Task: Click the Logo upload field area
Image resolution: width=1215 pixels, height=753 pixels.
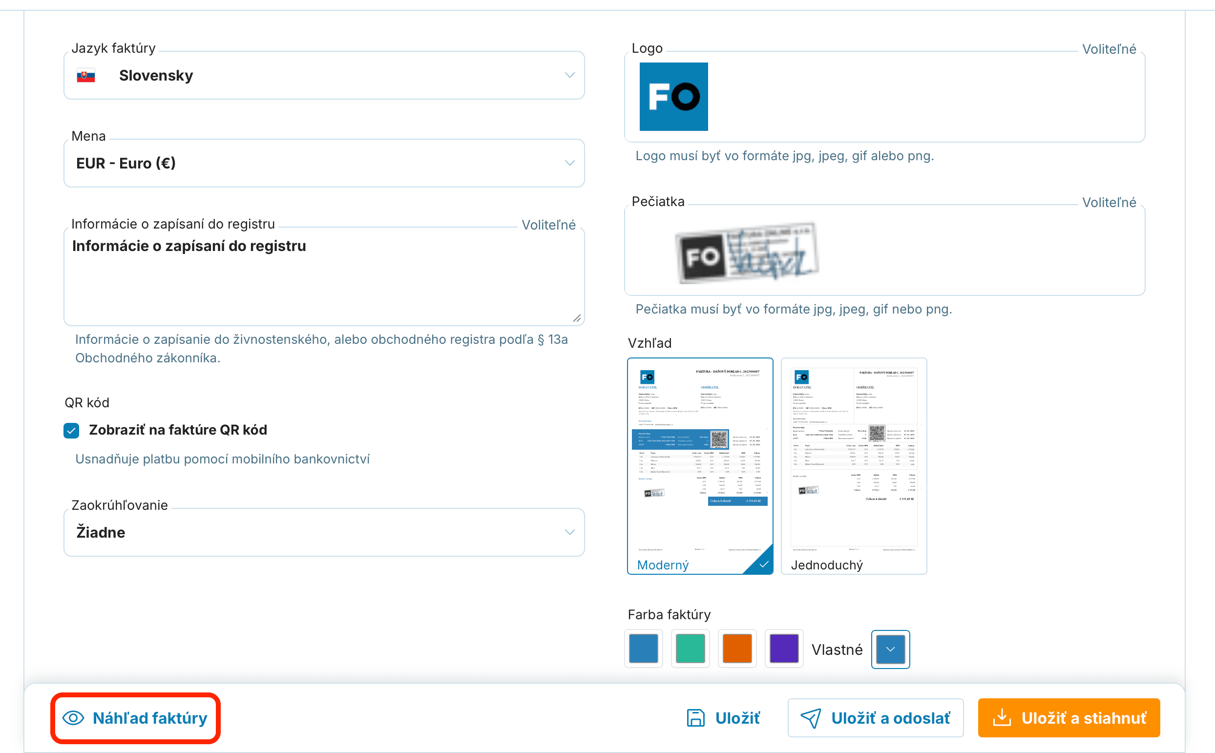Action: coord(884,97)
